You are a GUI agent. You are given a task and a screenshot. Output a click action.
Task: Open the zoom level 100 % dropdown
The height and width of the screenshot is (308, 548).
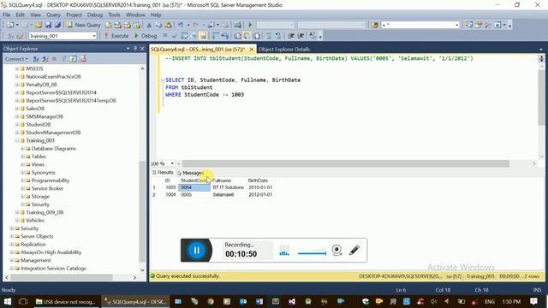[x=172, y=163]
